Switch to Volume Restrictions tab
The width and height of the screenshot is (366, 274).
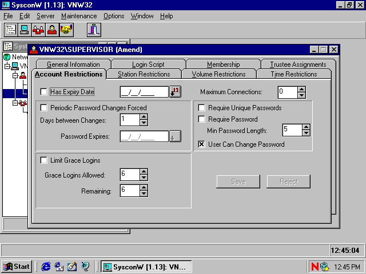[218, 74]
